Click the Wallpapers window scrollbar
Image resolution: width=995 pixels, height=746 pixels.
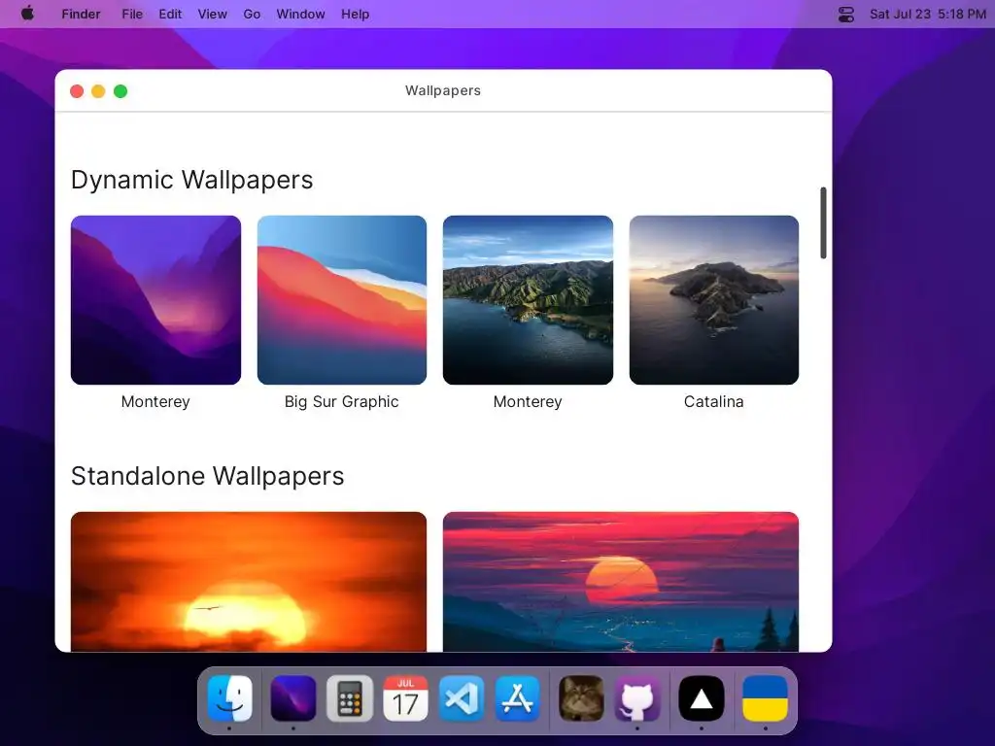click(823, 222)
